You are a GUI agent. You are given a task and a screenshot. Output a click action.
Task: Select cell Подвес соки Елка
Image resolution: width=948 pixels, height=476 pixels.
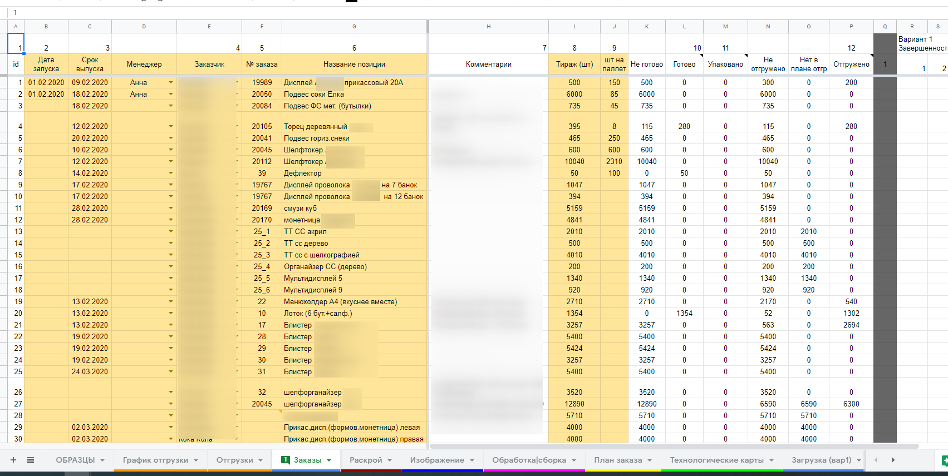coord(354,94)
